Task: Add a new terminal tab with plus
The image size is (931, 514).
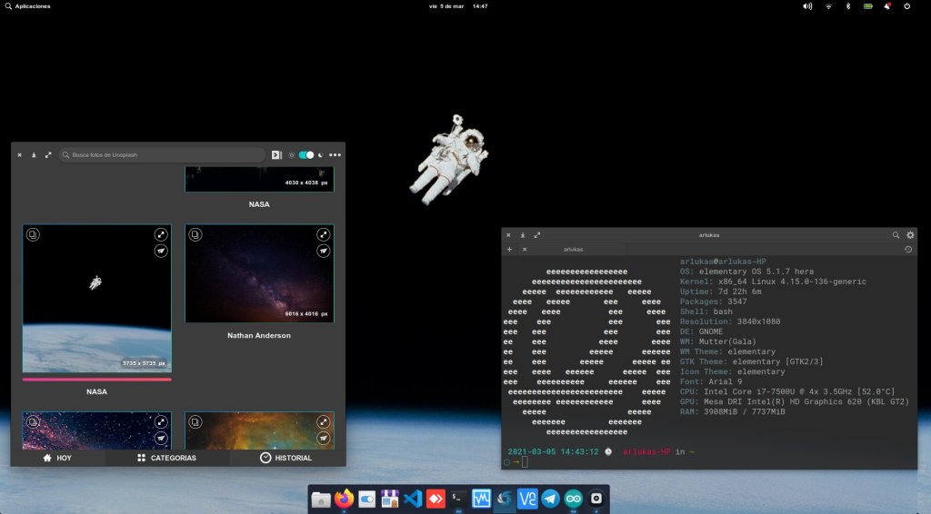Action: 509,249
